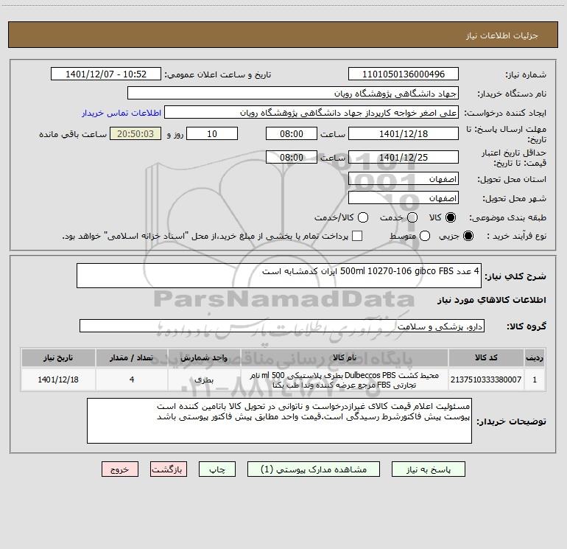
Task: Select the جزیی purchase type radio
Action: point(468,236)
